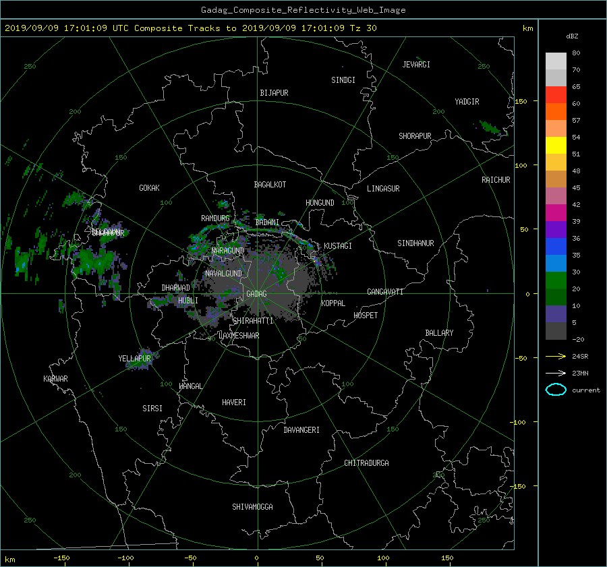Image resolution: width=607 pixels, height=567 pixels.
Task: Click the DHARWAD place label
Action: (175, 288)
